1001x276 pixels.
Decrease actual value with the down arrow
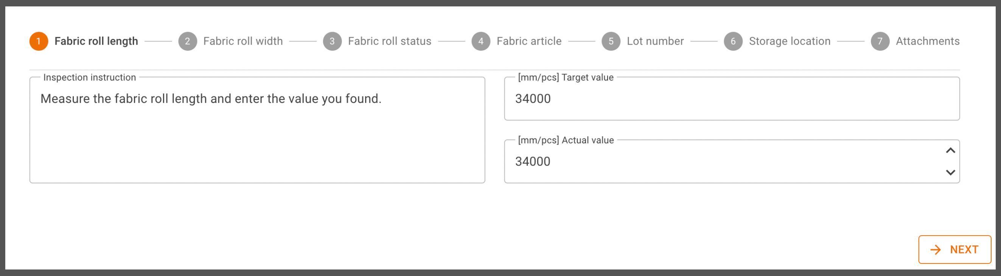coord(950,172)
